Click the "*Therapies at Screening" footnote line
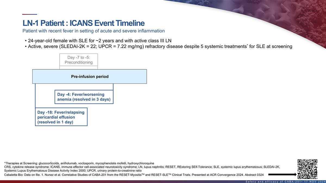326x183 pixels. click(79, 163)
